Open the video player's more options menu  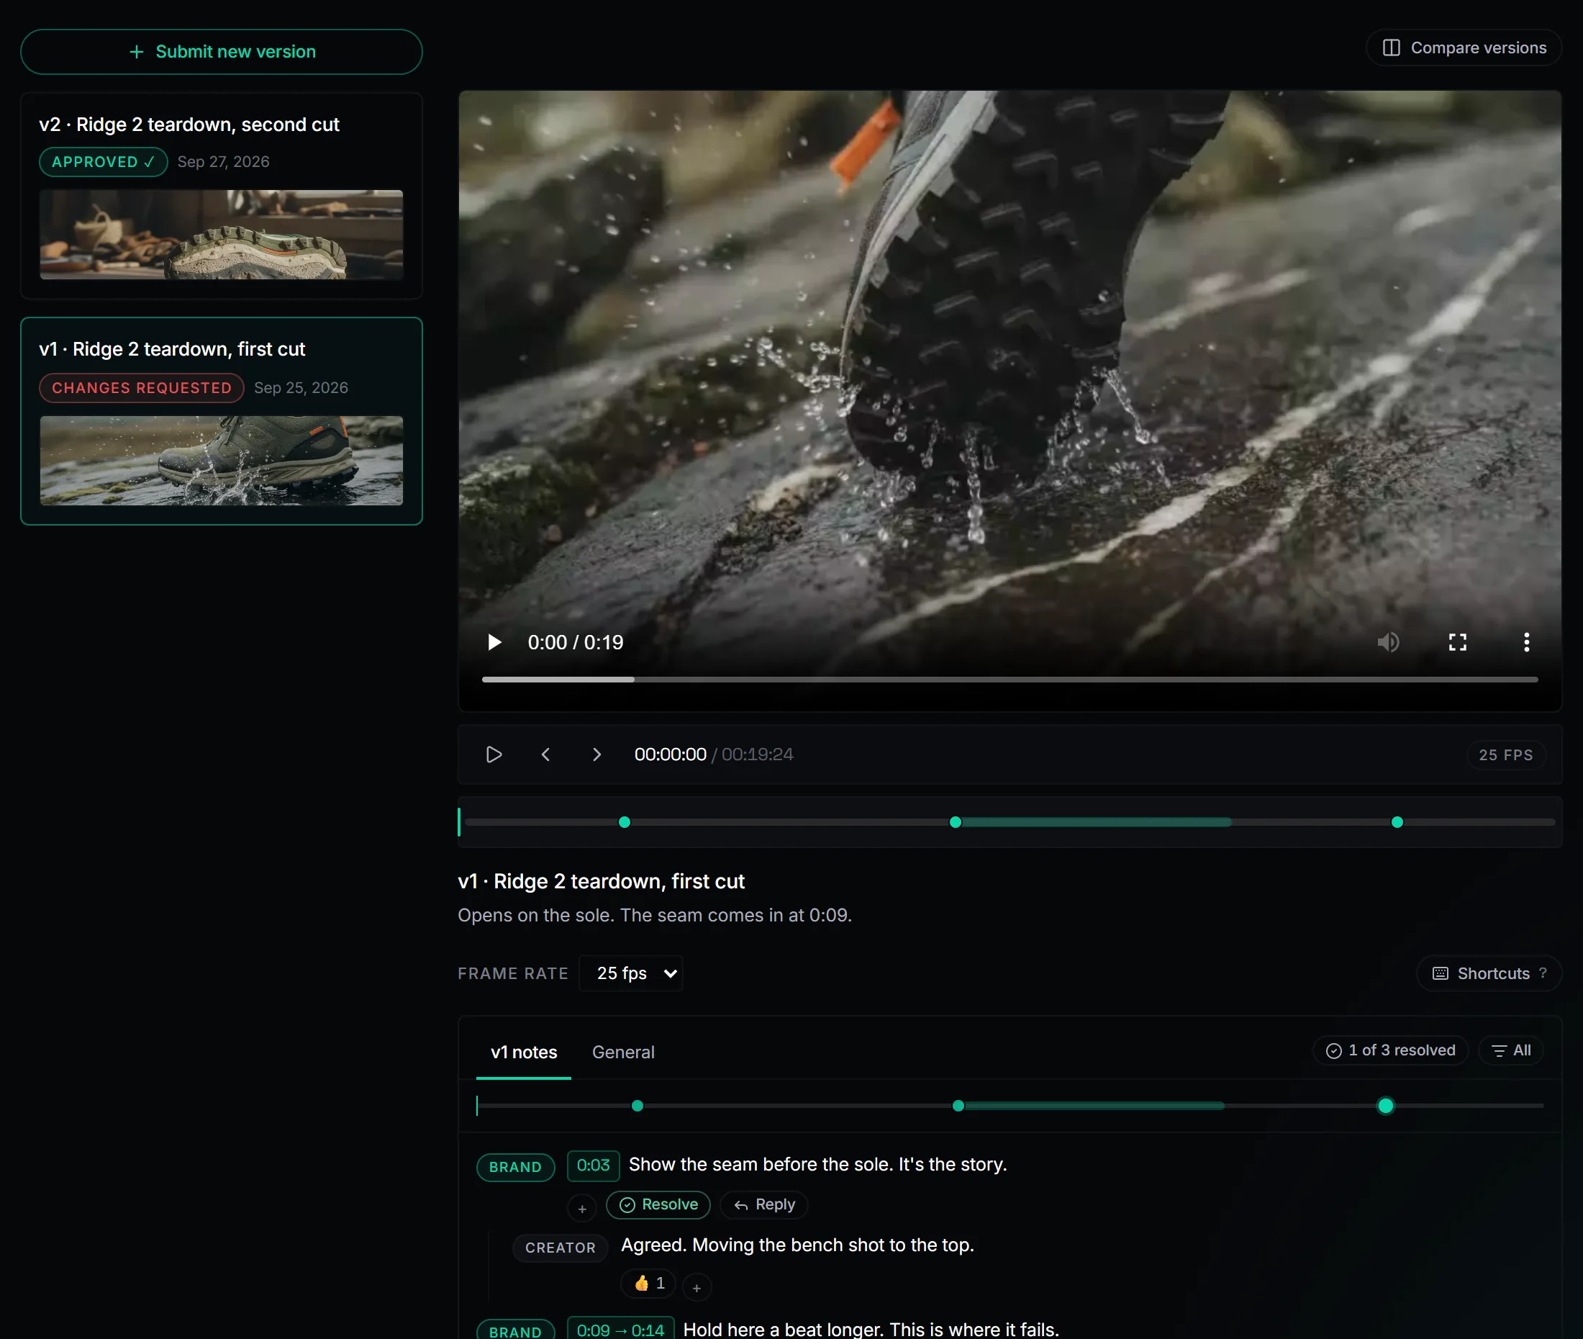pyautogui.click(x=1526, y=642)
